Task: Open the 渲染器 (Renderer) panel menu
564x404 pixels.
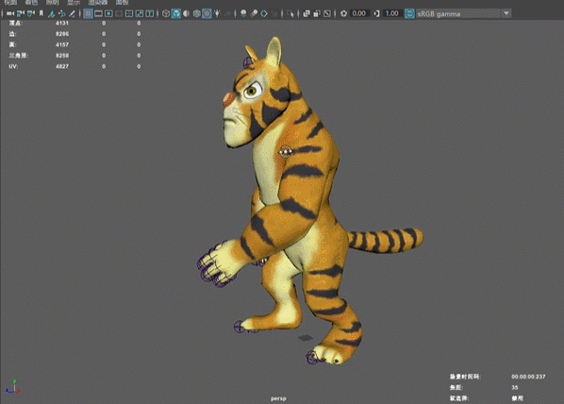Action: tap(98, 3)
